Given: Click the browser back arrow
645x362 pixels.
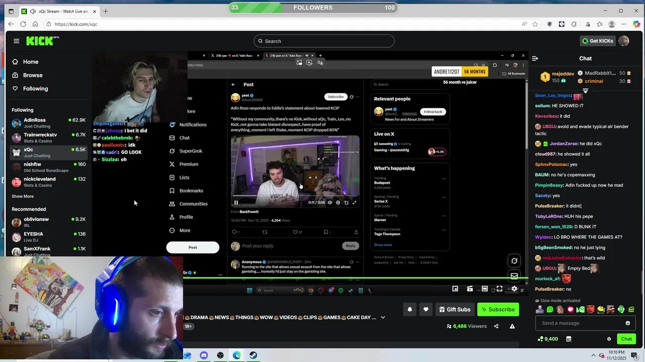Looking at the screenshot, I should coord(11,24).
